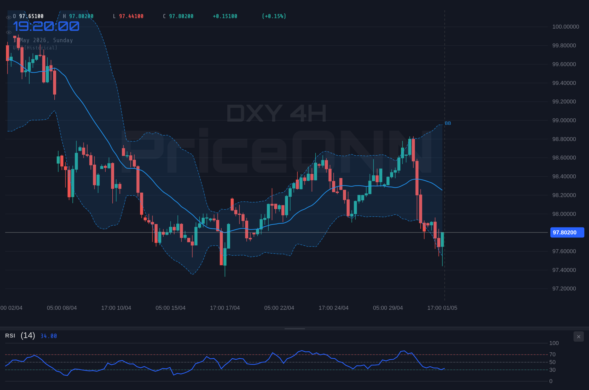
Task: Click the RSI value 34.00
Action: pyautogui.click(x=49, y=336)
